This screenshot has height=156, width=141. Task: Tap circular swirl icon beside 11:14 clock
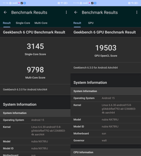coord(10,3)
